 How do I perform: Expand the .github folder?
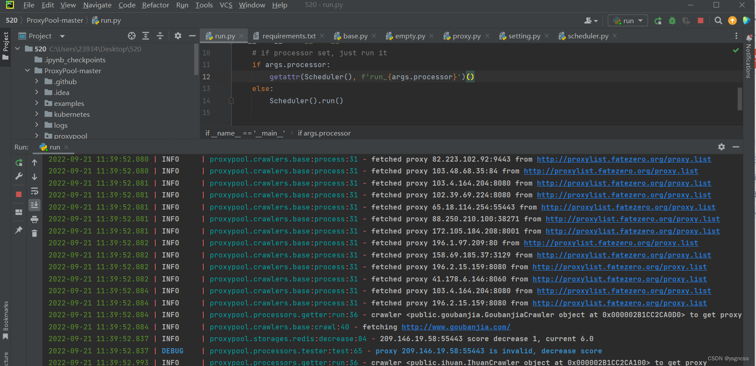coord(37,81)
